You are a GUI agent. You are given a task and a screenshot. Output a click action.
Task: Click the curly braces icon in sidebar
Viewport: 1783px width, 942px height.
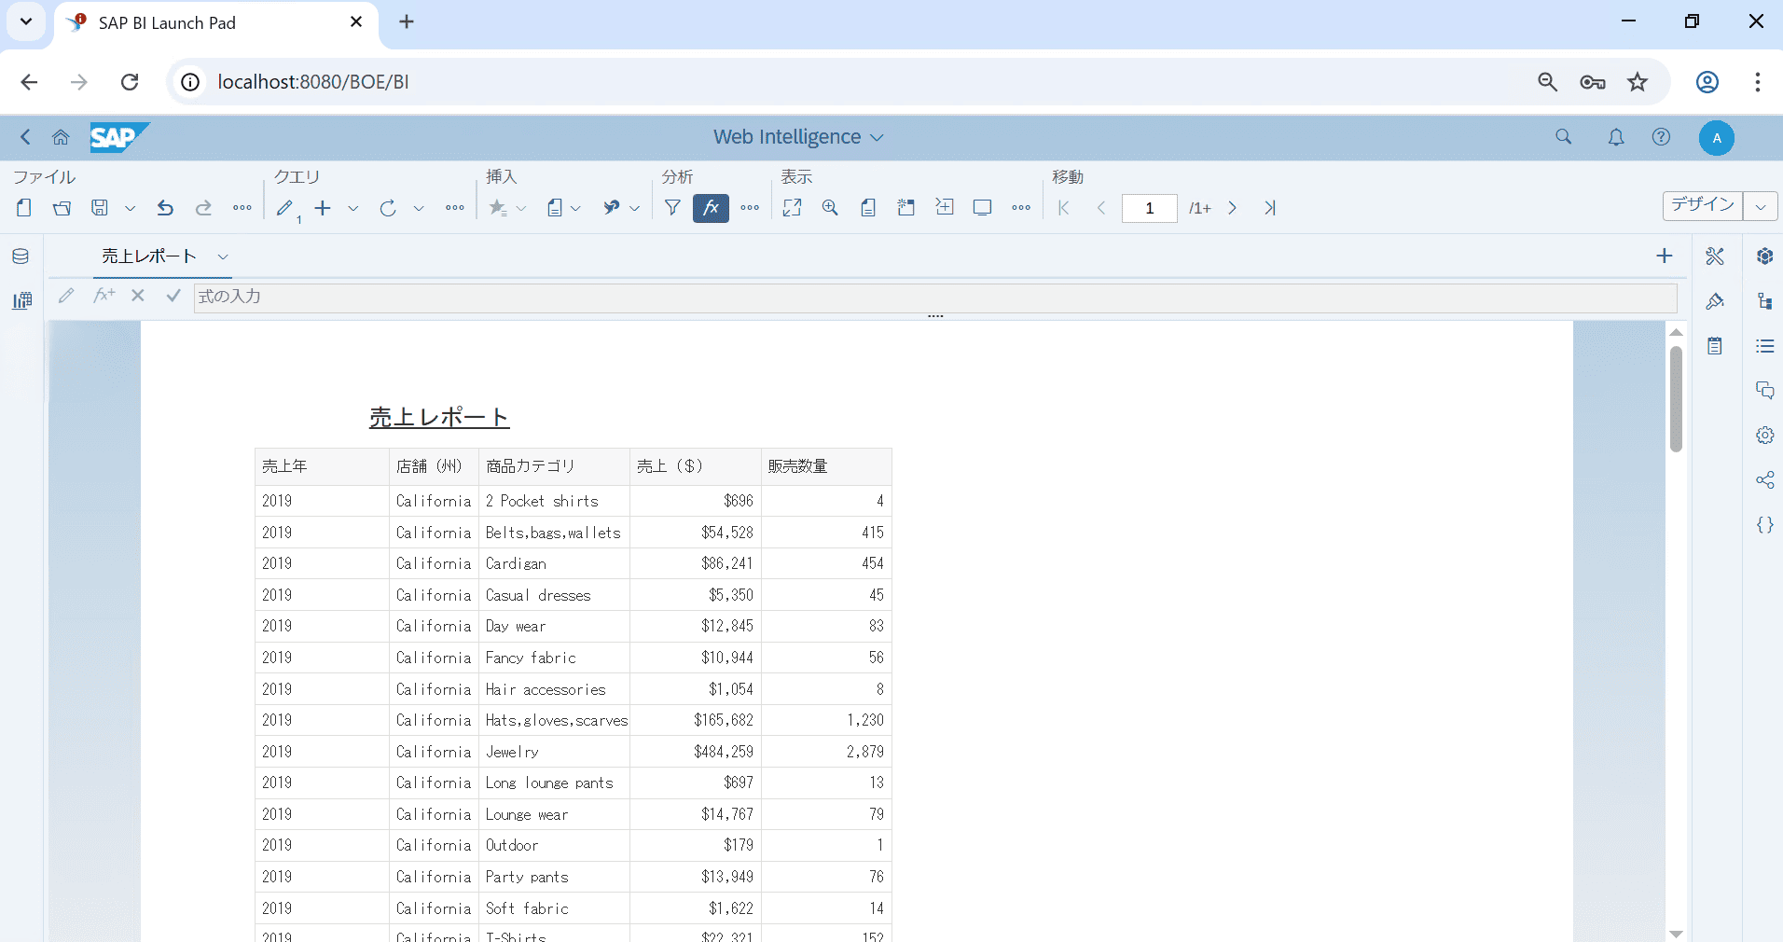1764,525
